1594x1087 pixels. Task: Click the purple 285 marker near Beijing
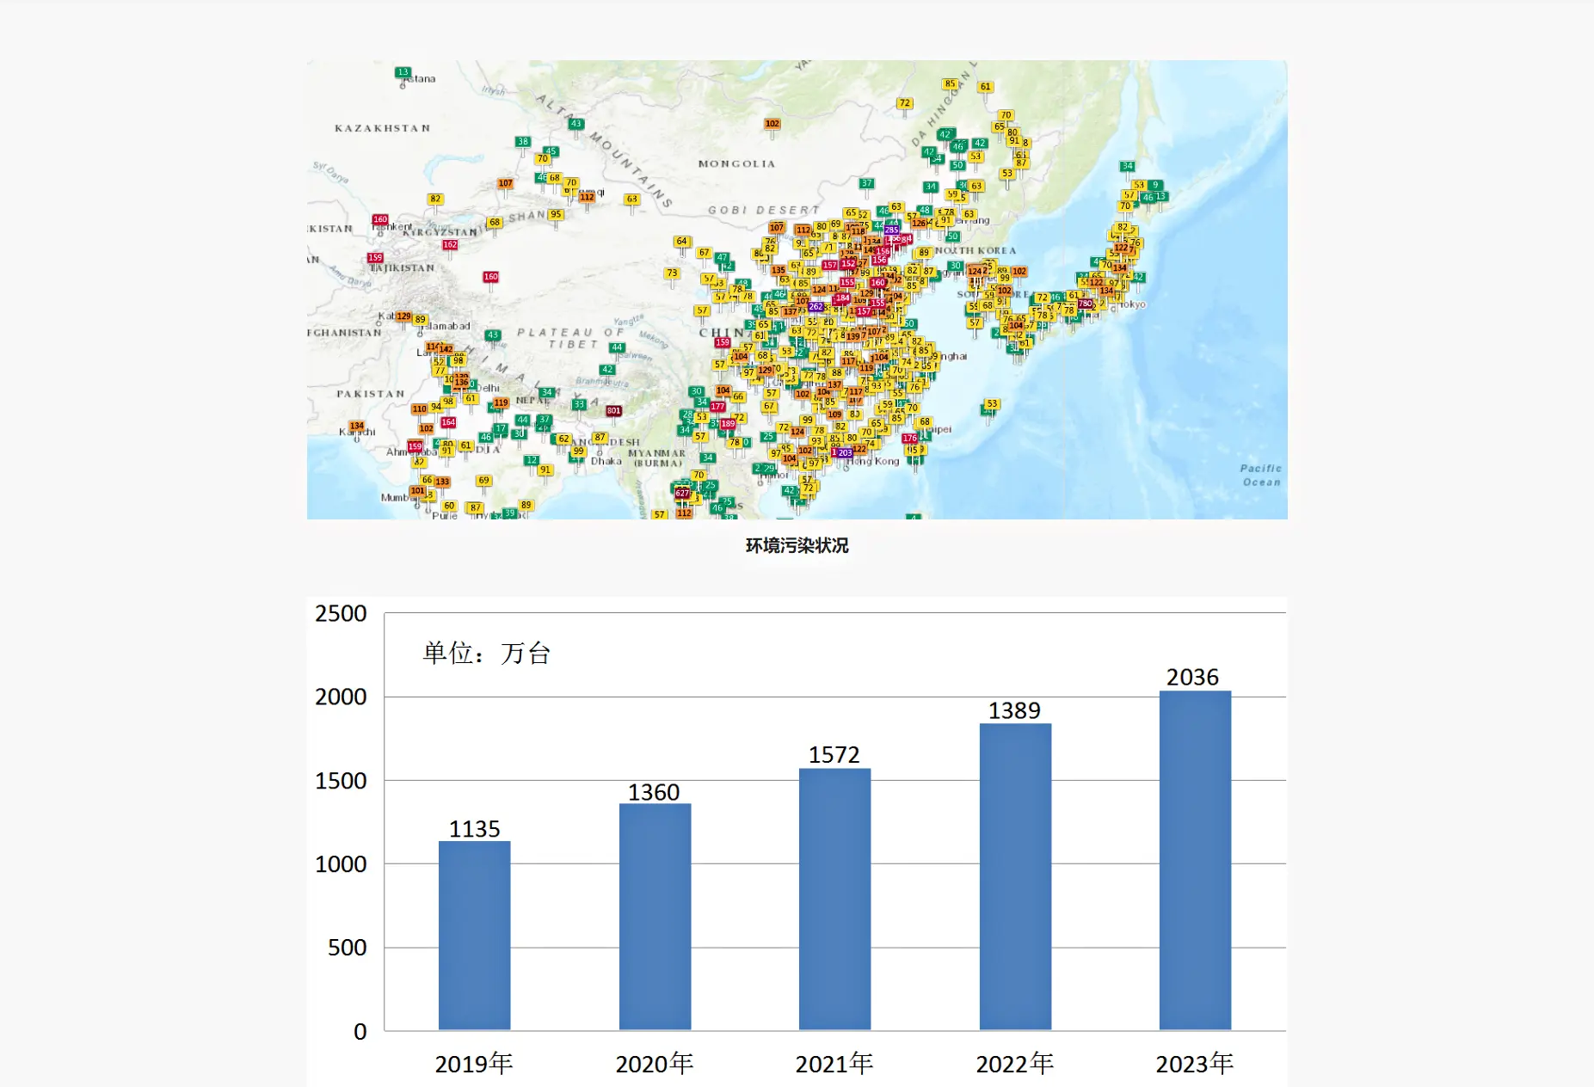pos(891,230)
